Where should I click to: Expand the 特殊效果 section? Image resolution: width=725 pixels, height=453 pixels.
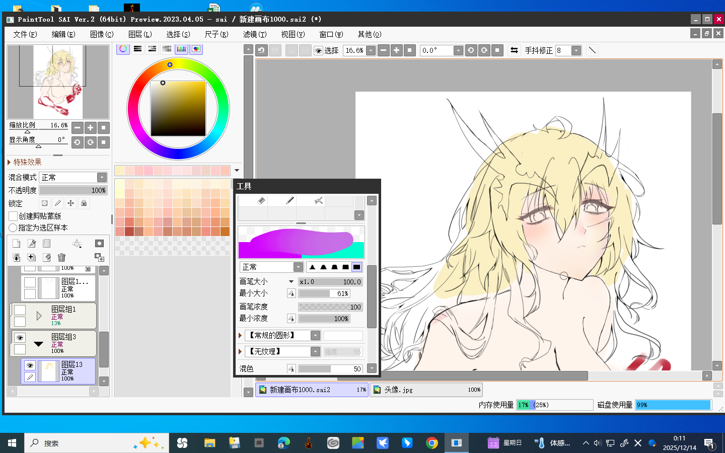(10, 162)
